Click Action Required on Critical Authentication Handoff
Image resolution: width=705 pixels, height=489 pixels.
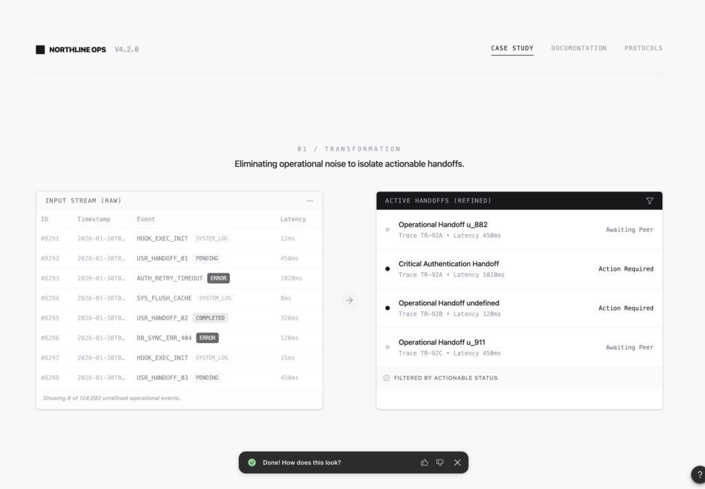626,269
